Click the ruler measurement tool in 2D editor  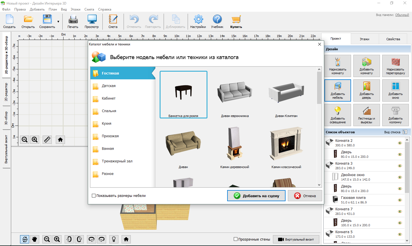(x=47, y=140)
